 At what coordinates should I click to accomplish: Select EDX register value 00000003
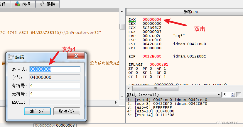click(x=152, y=32)
